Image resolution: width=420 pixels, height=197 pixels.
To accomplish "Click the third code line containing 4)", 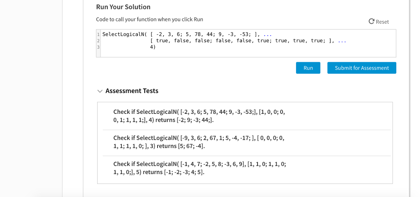I will [153, 47].
